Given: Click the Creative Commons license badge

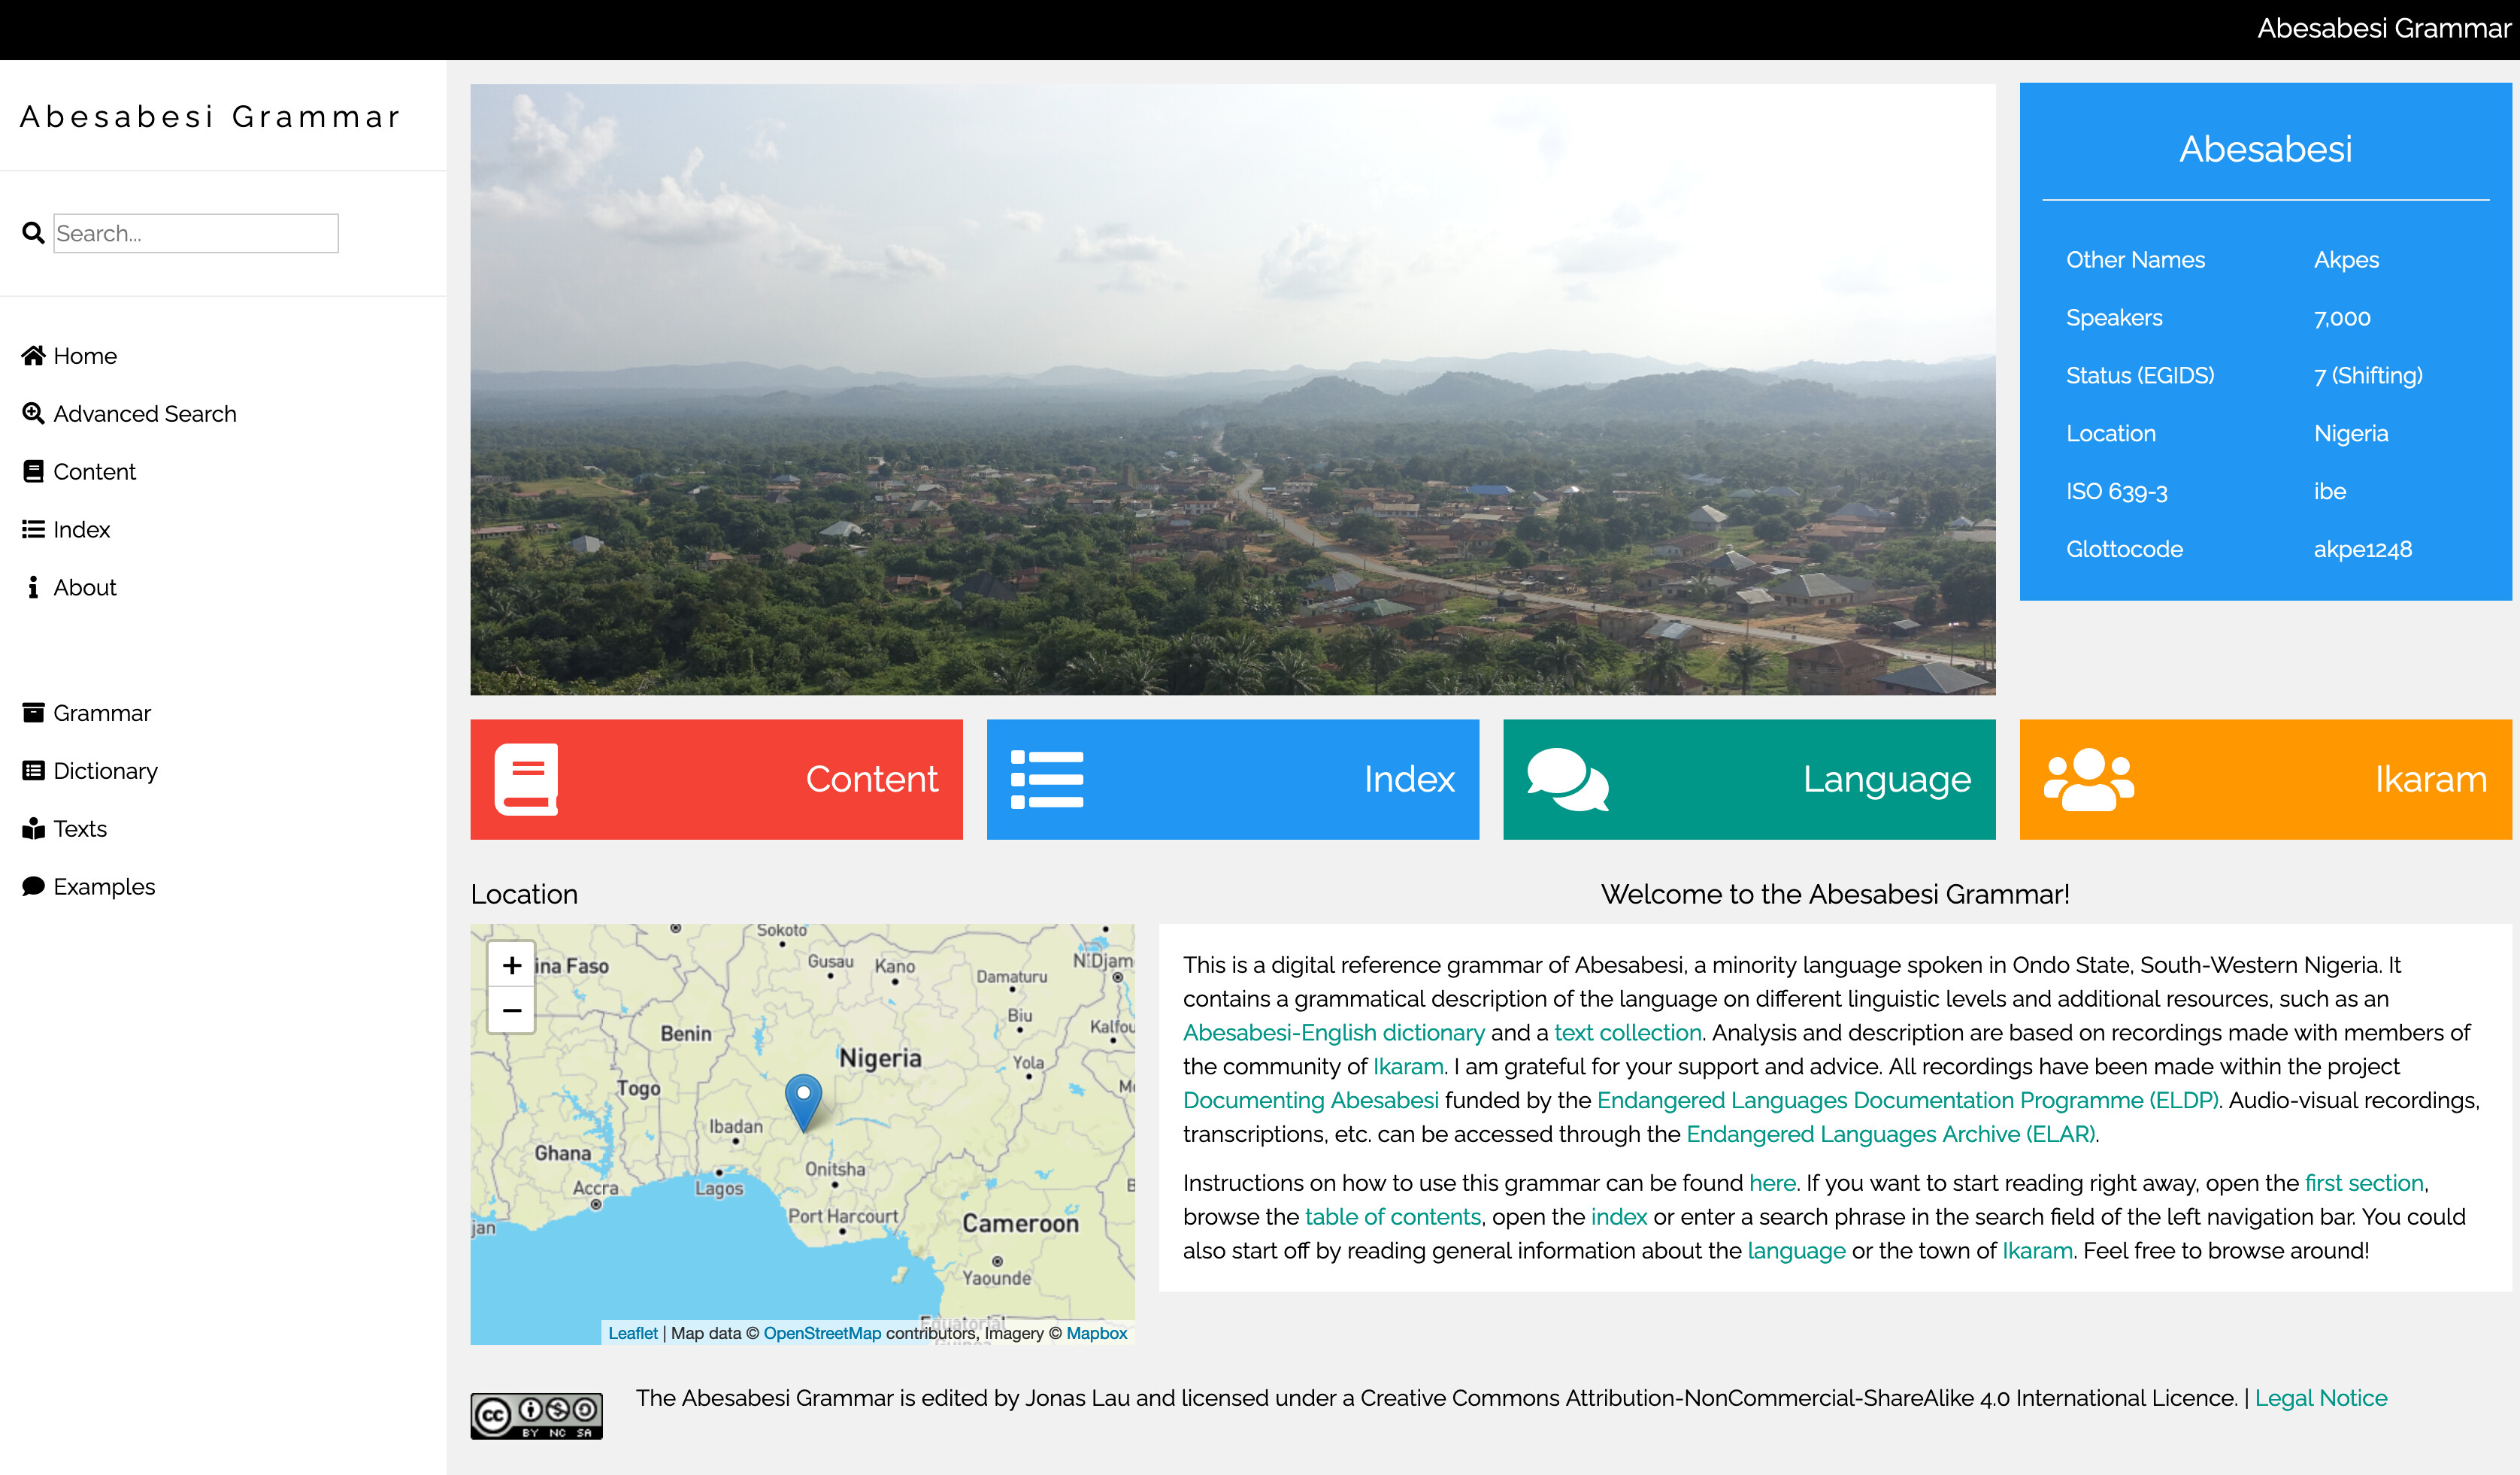Looking at the screenshot, I should pos(537,1417).
